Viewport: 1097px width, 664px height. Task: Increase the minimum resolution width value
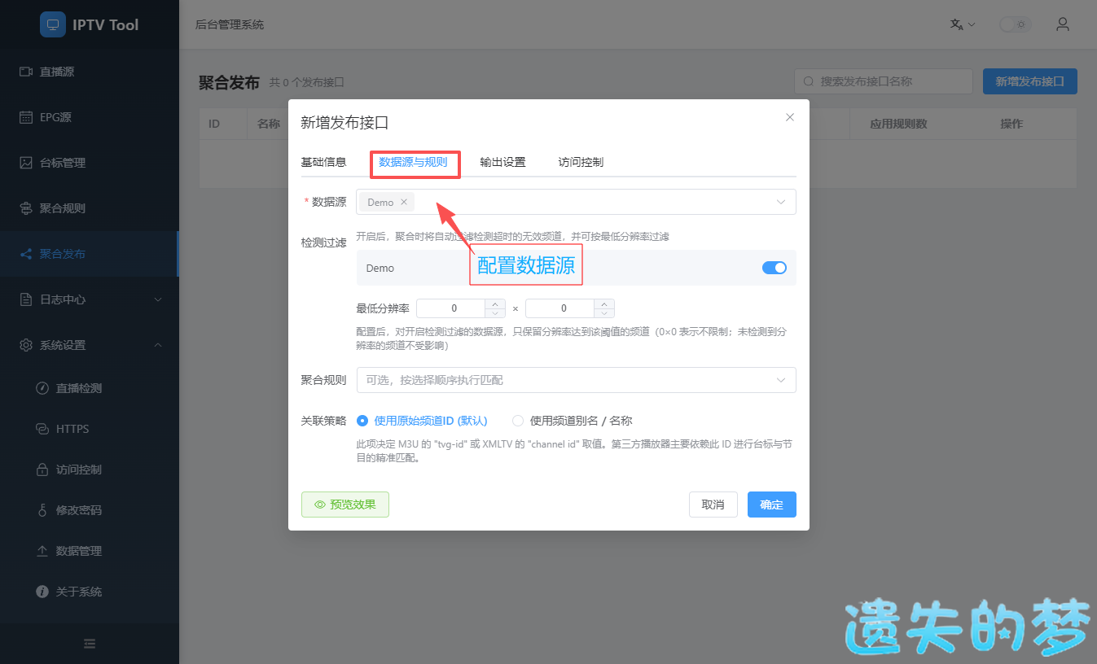tap(495, 304)
